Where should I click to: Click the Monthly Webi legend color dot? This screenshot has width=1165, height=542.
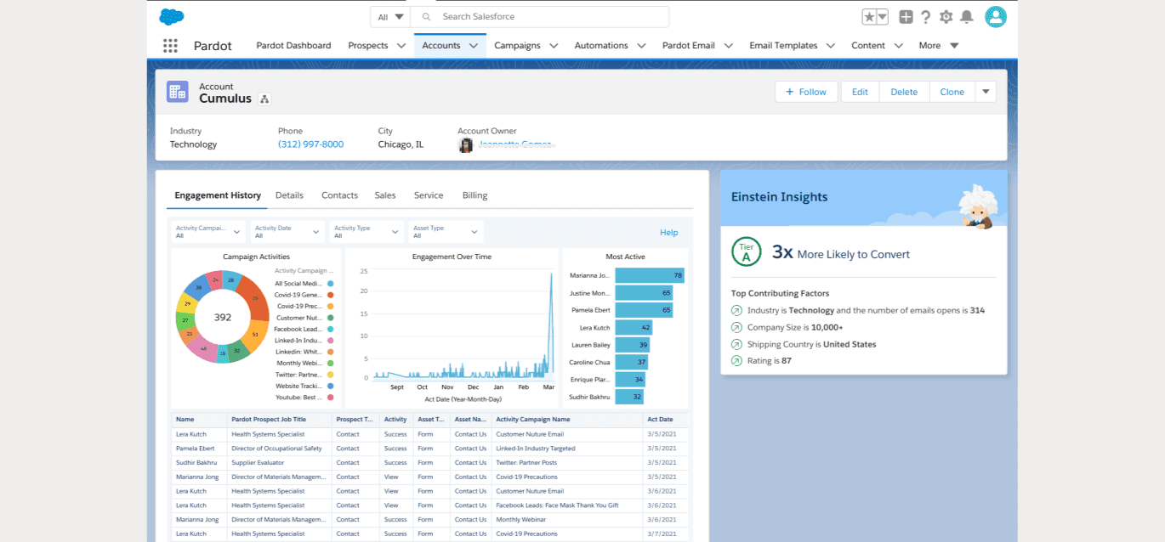(330, 363)
